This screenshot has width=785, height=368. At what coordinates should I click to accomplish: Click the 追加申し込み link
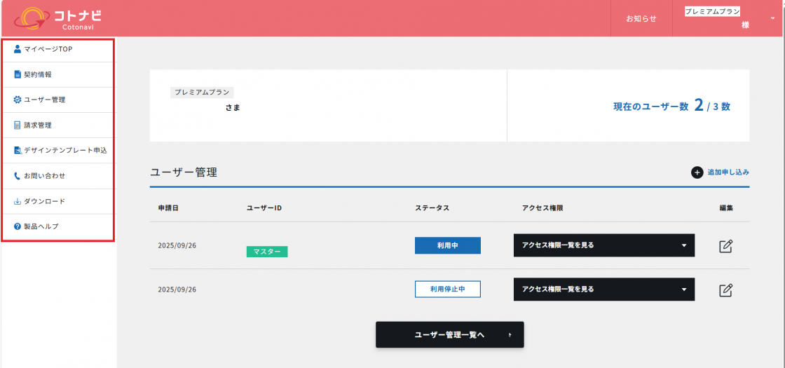[x=728, y=172]
